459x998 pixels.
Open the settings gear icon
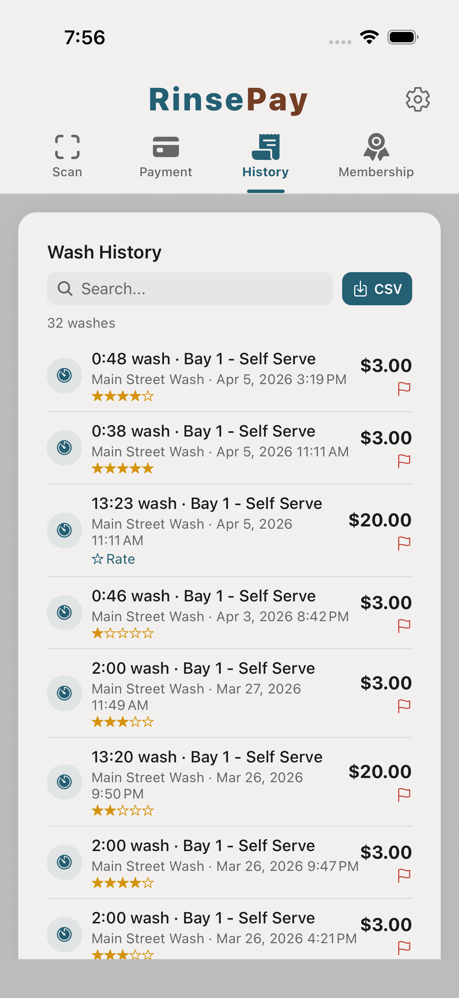pyautogui.click(x=418, y=100)
